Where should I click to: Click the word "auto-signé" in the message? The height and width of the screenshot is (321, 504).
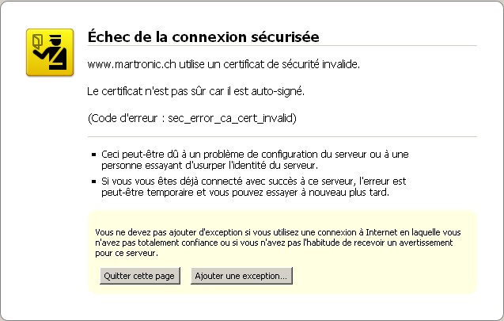(x=281, y=91)
